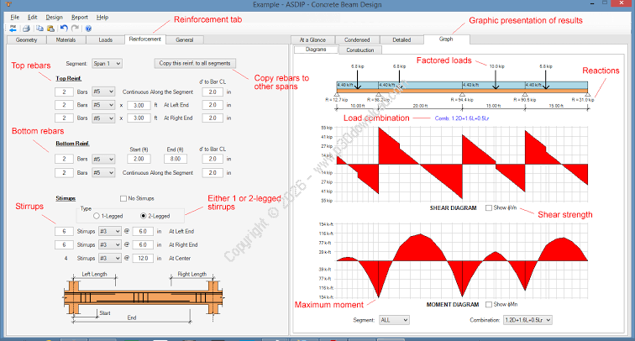Open the Combination 1.2D+1.6L+0.5Lr dropdown
This screenshot has width=635, height=341.
point(527,320)
